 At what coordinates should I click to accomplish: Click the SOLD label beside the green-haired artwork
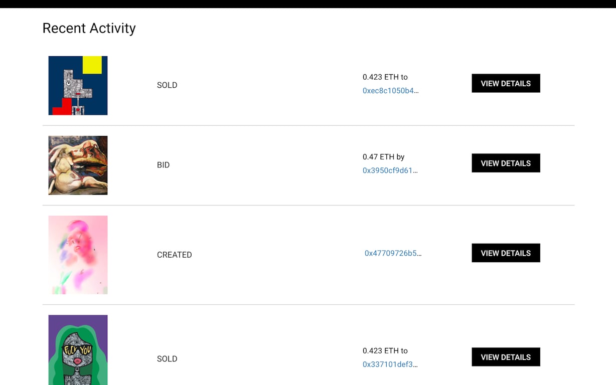click(x=167, y=359)
